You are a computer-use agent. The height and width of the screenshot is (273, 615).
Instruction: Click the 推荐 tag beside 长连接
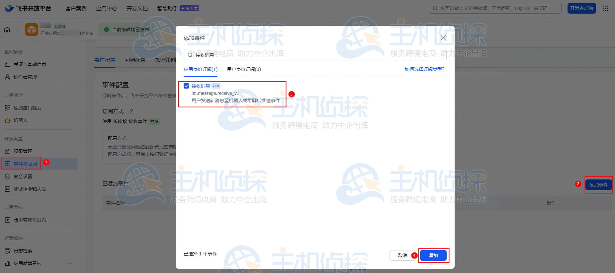coord(154,121)
